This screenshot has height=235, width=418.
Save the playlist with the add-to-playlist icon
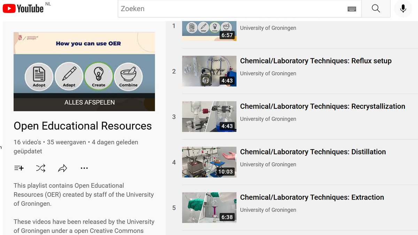18,168
